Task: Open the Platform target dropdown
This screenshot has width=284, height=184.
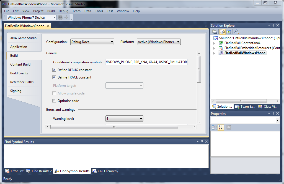Action: (x=125, y=86)
